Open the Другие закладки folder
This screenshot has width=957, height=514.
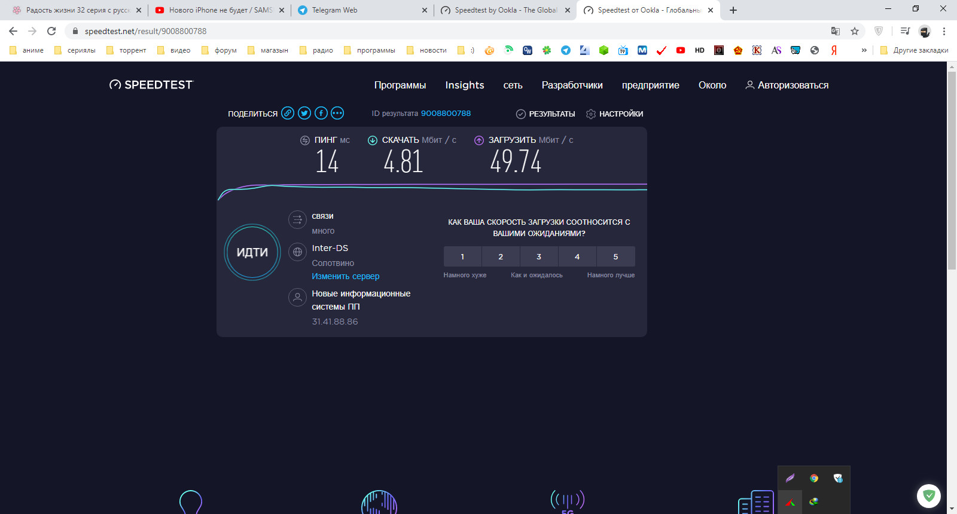(915, 50)
